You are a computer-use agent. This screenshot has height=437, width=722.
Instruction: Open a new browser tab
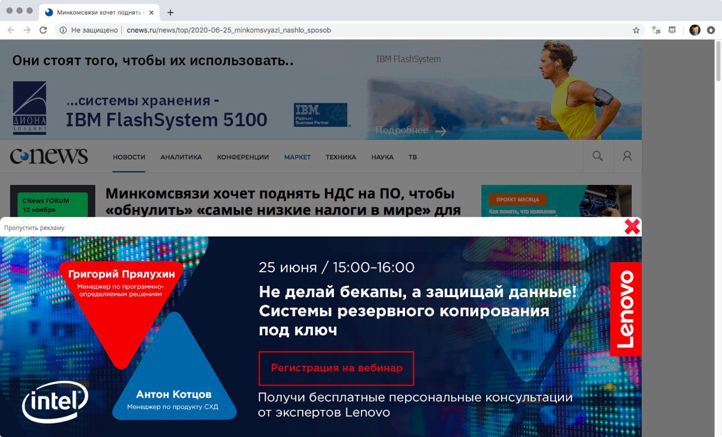point(170,12)
